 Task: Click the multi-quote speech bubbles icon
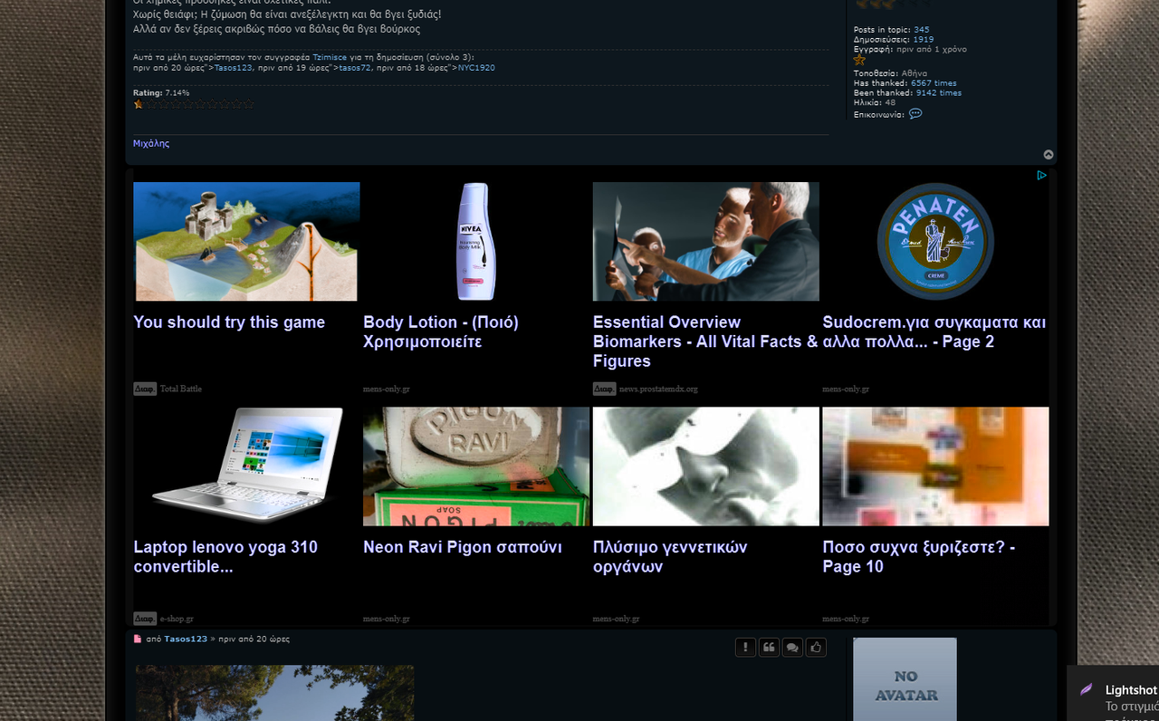(792, 648)
